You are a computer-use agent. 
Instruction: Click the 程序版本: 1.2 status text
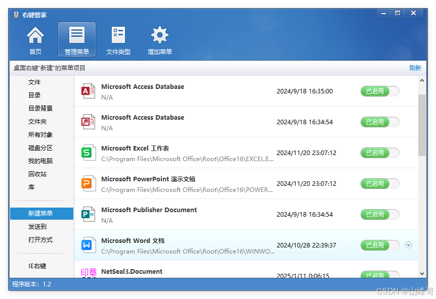pos(31,284)
